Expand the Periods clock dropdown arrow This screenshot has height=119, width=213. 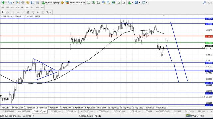click(x=139, y=2)
